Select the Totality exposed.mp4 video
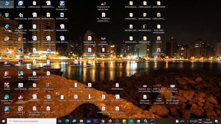This screenshot has width=221, height=124. [x=159, y=100]
